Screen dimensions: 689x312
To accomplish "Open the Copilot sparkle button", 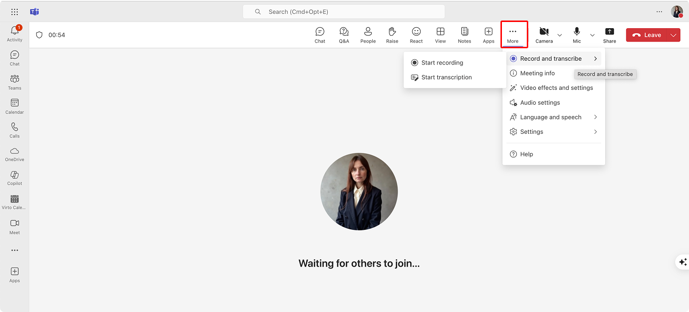I will [x=682, y=262].
